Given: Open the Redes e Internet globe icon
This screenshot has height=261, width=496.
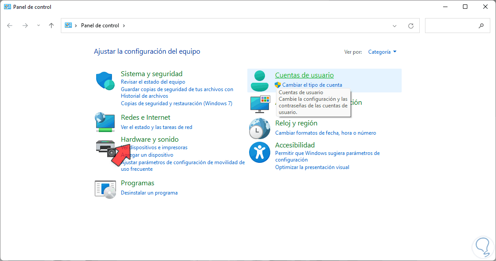Looking at the screenshot, I should click(104, 122).
